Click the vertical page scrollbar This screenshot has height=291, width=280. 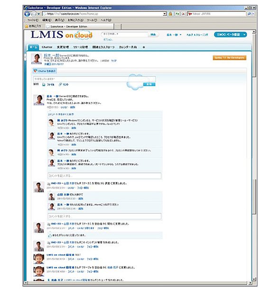coord(254,156)
